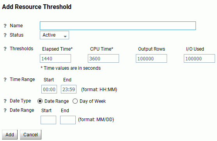Click the Cancel button
217x141 pixels.
coord(30,134)
